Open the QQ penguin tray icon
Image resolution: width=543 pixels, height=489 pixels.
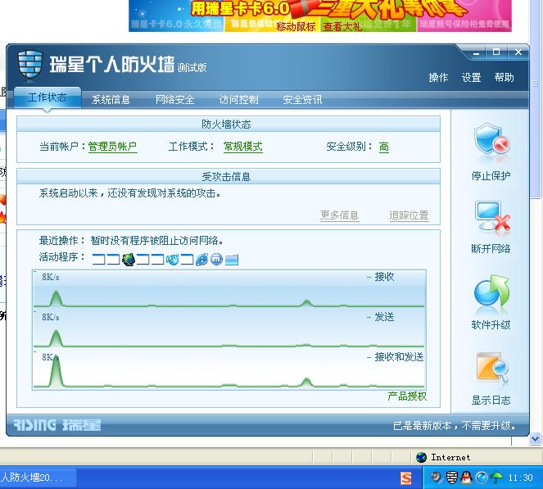467,478
